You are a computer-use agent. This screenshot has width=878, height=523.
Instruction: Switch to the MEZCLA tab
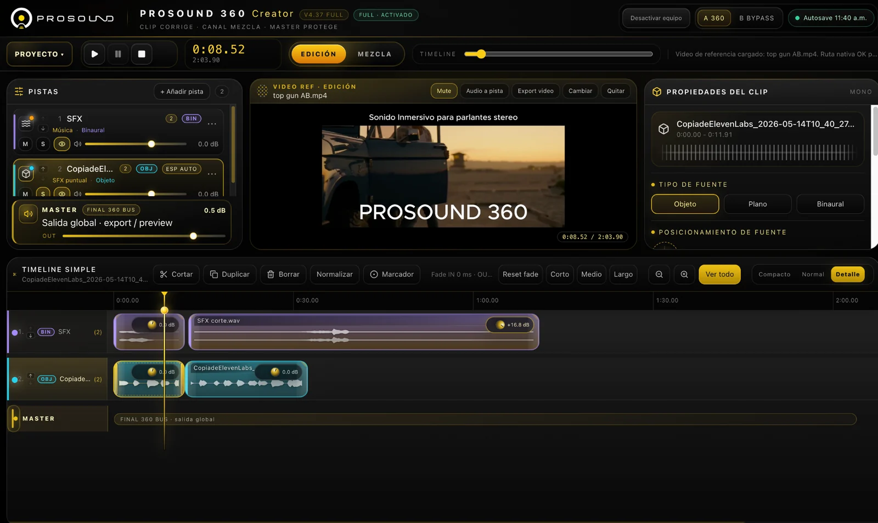point(375,54)
